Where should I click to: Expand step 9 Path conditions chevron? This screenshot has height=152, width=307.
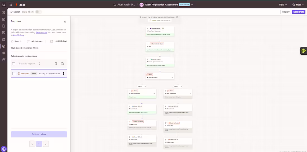(190, 94)
